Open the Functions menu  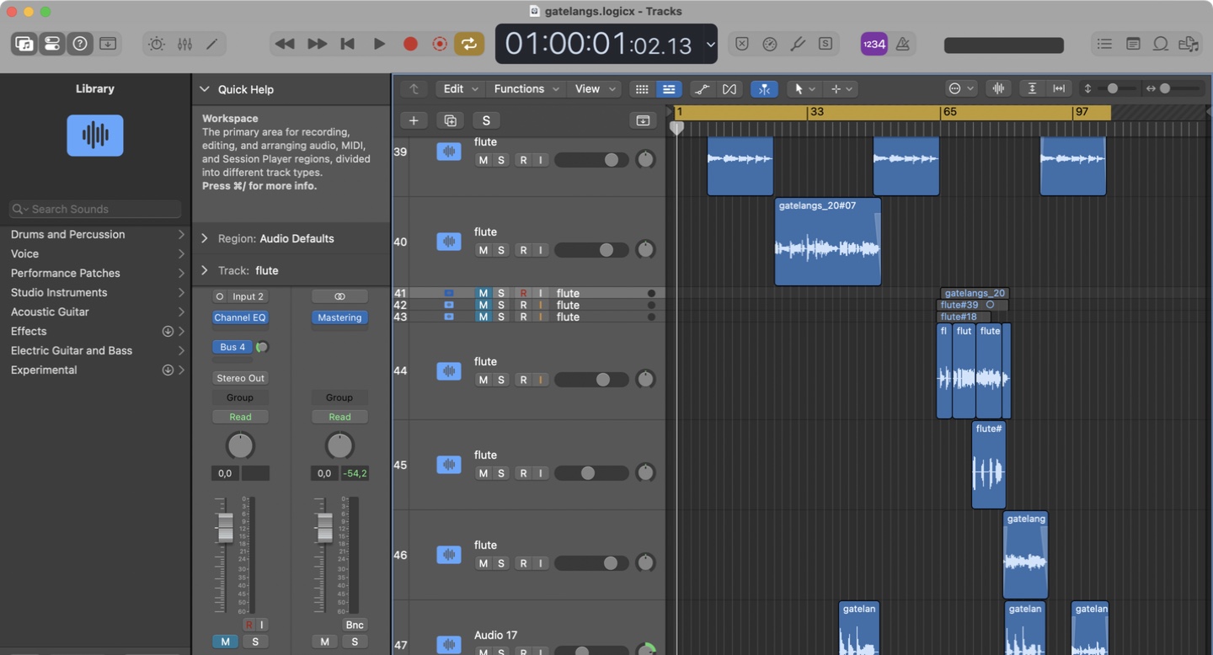coord(525,89)
